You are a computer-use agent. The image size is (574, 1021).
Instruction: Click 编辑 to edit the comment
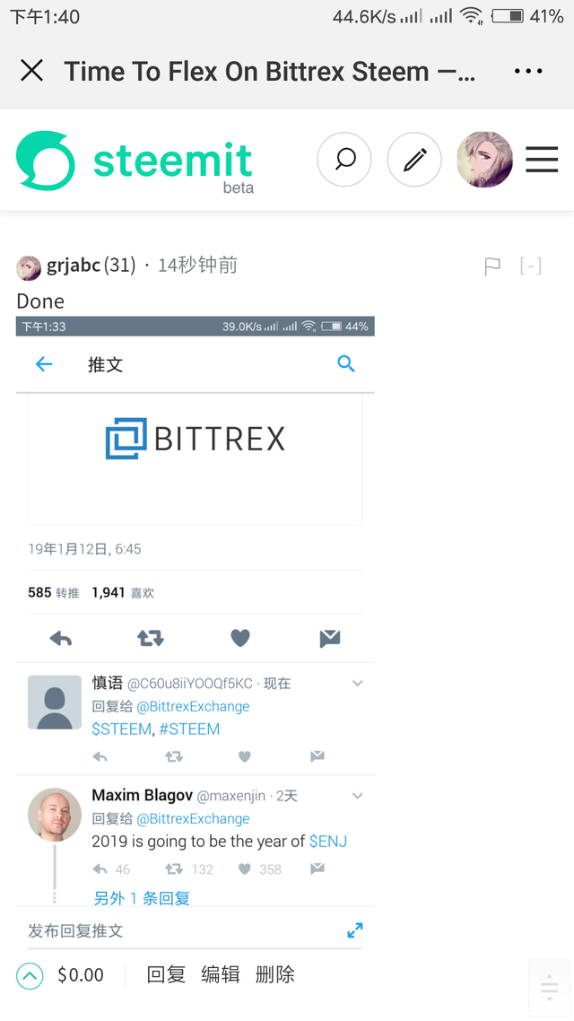tap(221, 974)
